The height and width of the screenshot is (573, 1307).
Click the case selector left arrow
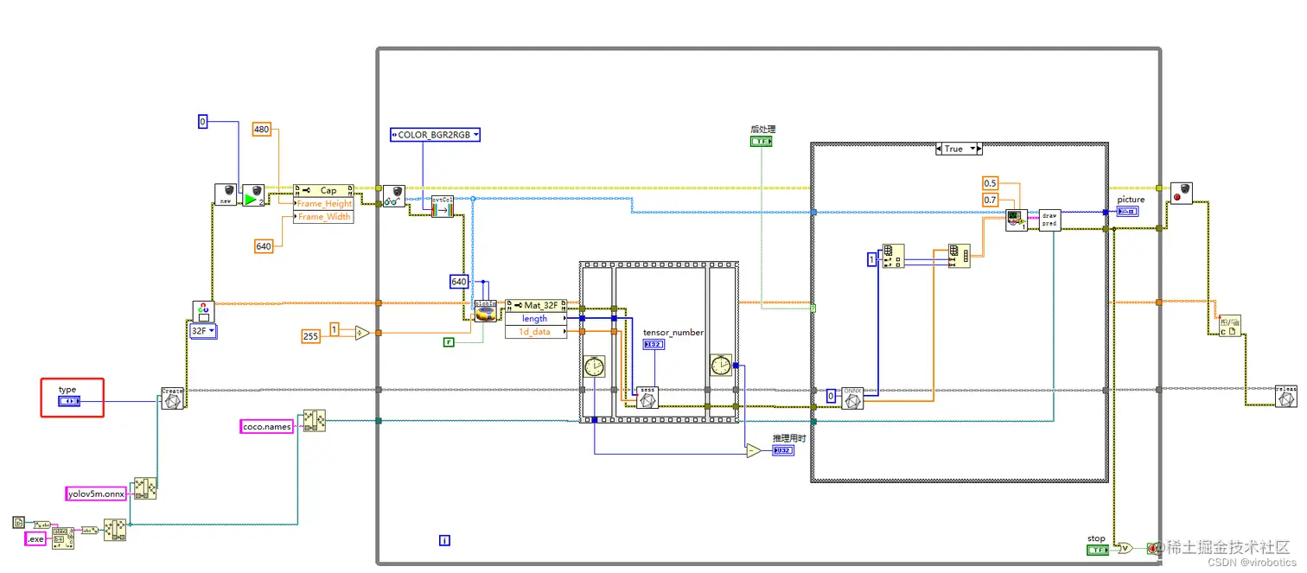click(940, 149)
